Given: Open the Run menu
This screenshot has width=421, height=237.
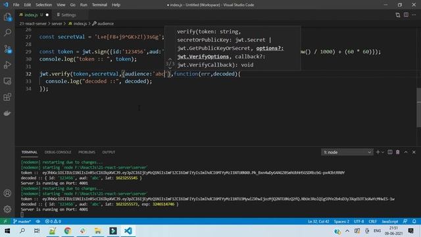Looking at the screenshot, I should tap(84, 5).
